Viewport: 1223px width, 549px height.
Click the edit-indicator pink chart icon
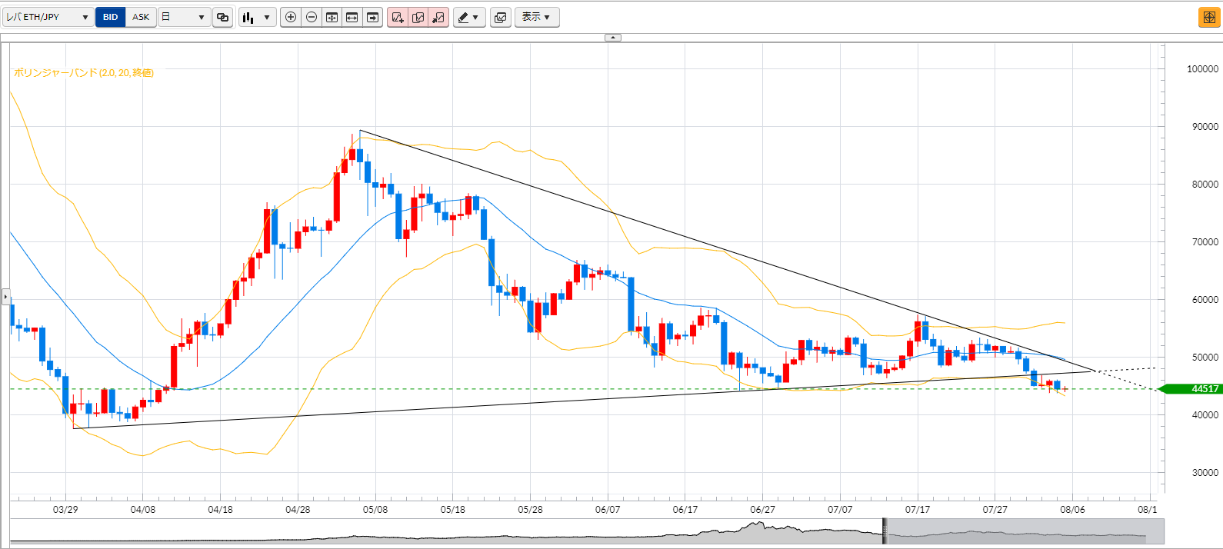point(418,17)
